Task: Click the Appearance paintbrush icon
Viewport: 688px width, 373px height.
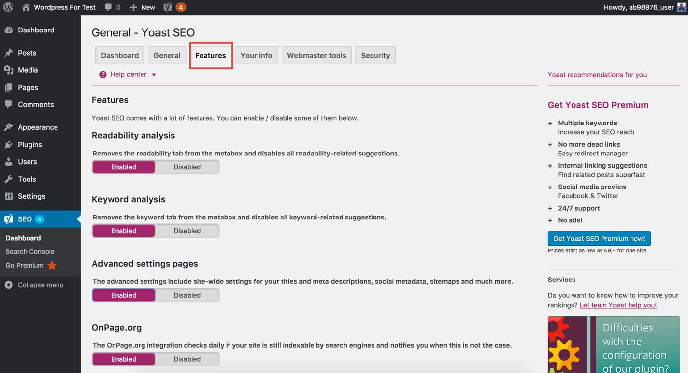Action: pyautogui.click(x=8, y=127)
